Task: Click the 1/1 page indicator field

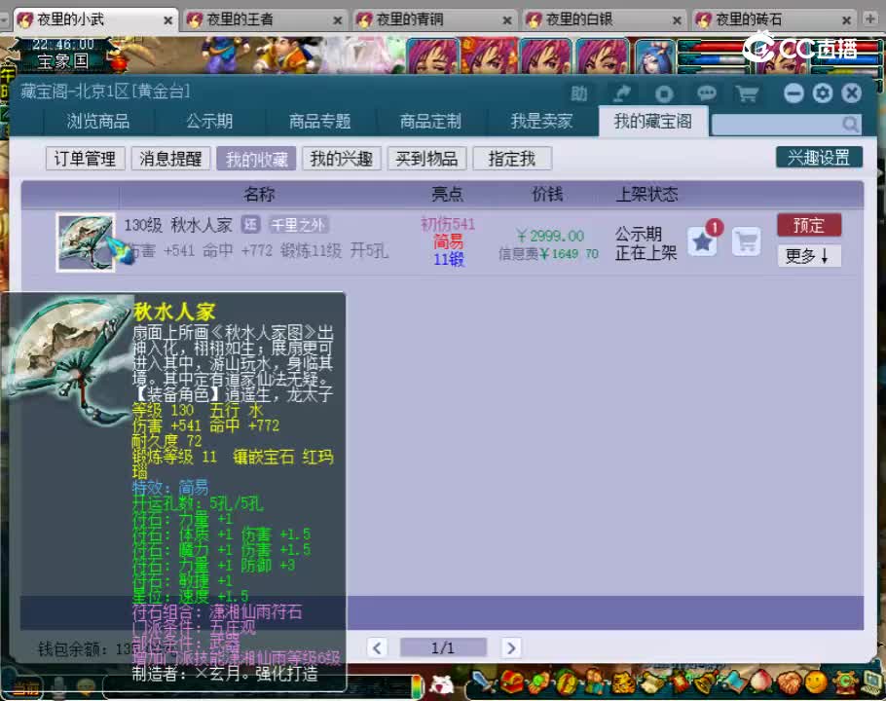Action: (x=443, y=647)
